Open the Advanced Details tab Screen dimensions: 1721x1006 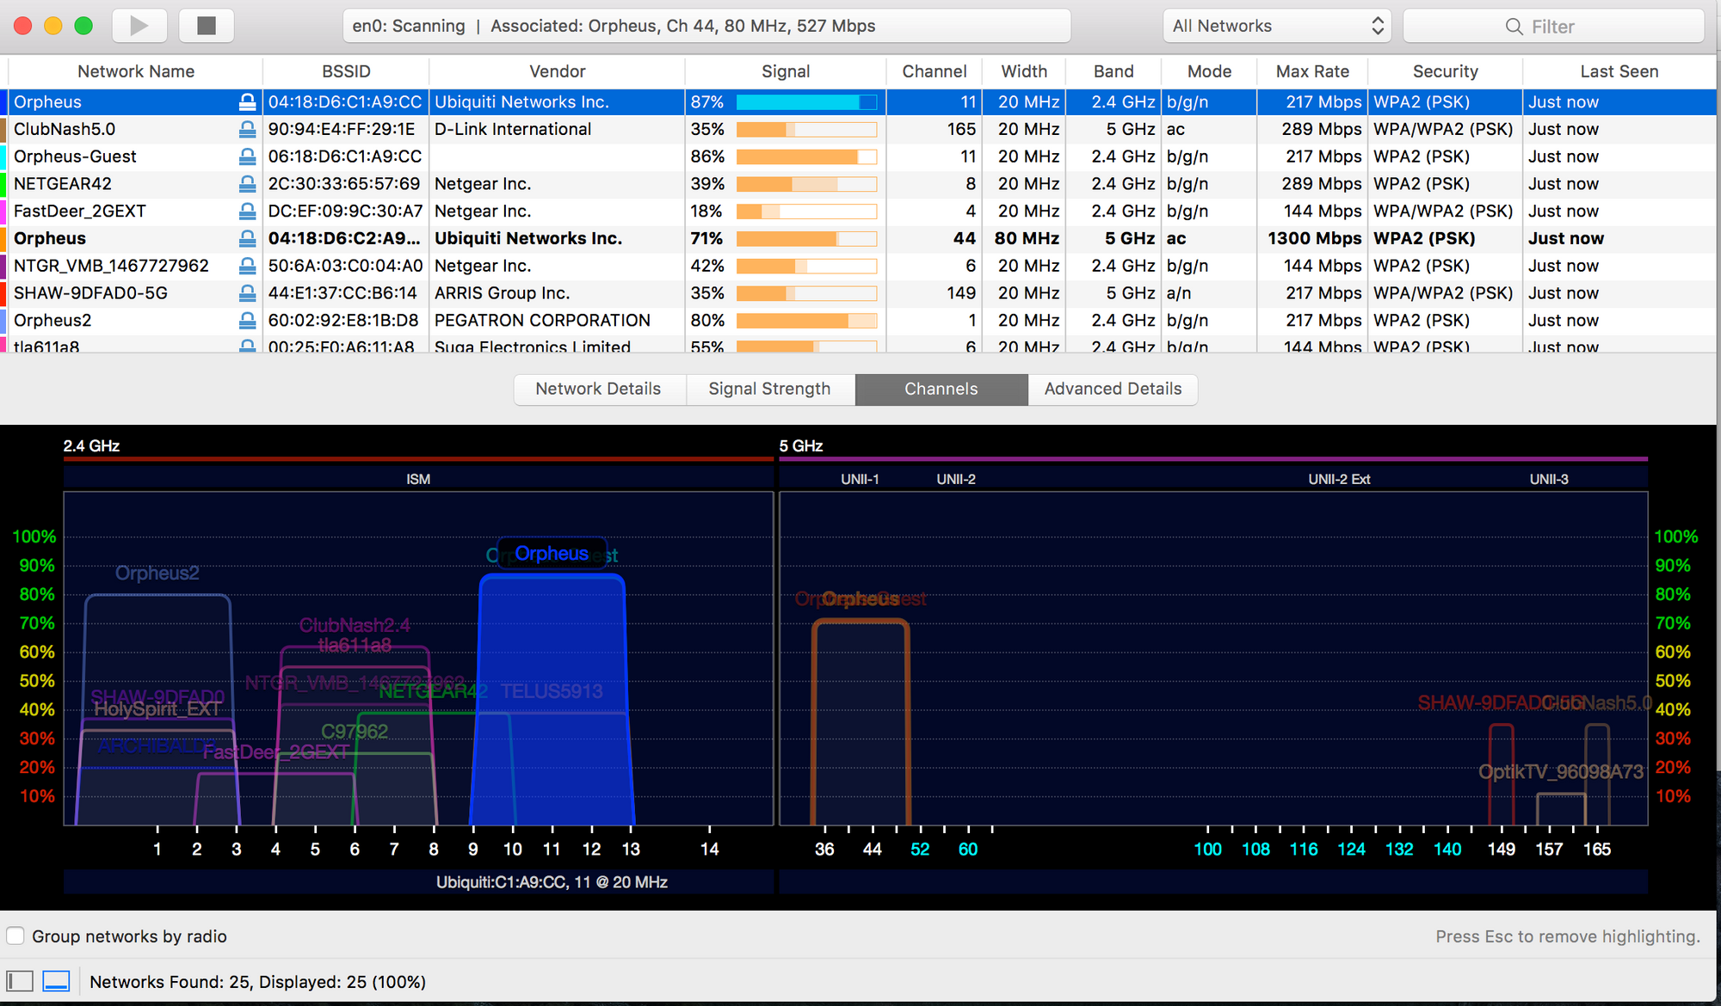coord(1113,389)
